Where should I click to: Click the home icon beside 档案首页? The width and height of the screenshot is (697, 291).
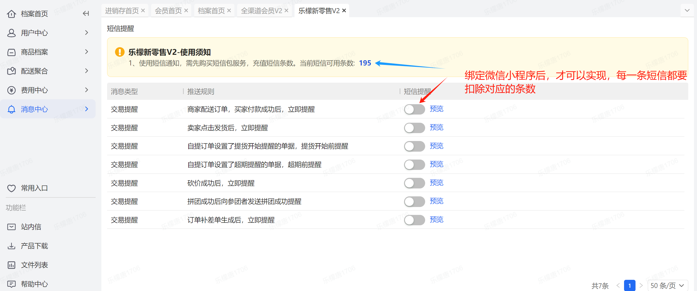point(11,14)
